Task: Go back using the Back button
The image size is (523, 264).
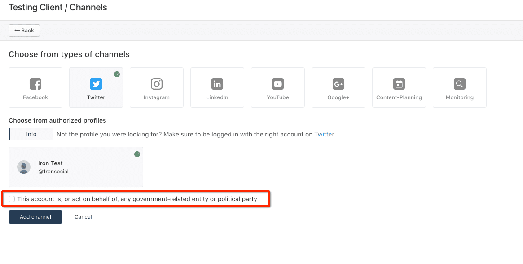Action: [x=24, y=31]
